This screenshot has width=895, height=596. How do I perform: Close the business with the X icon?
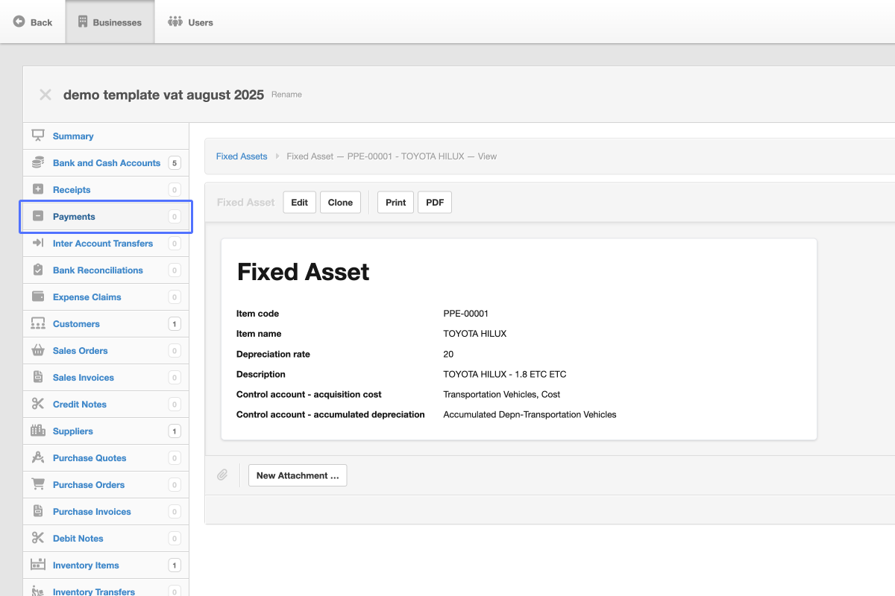(x=45, y=95)
